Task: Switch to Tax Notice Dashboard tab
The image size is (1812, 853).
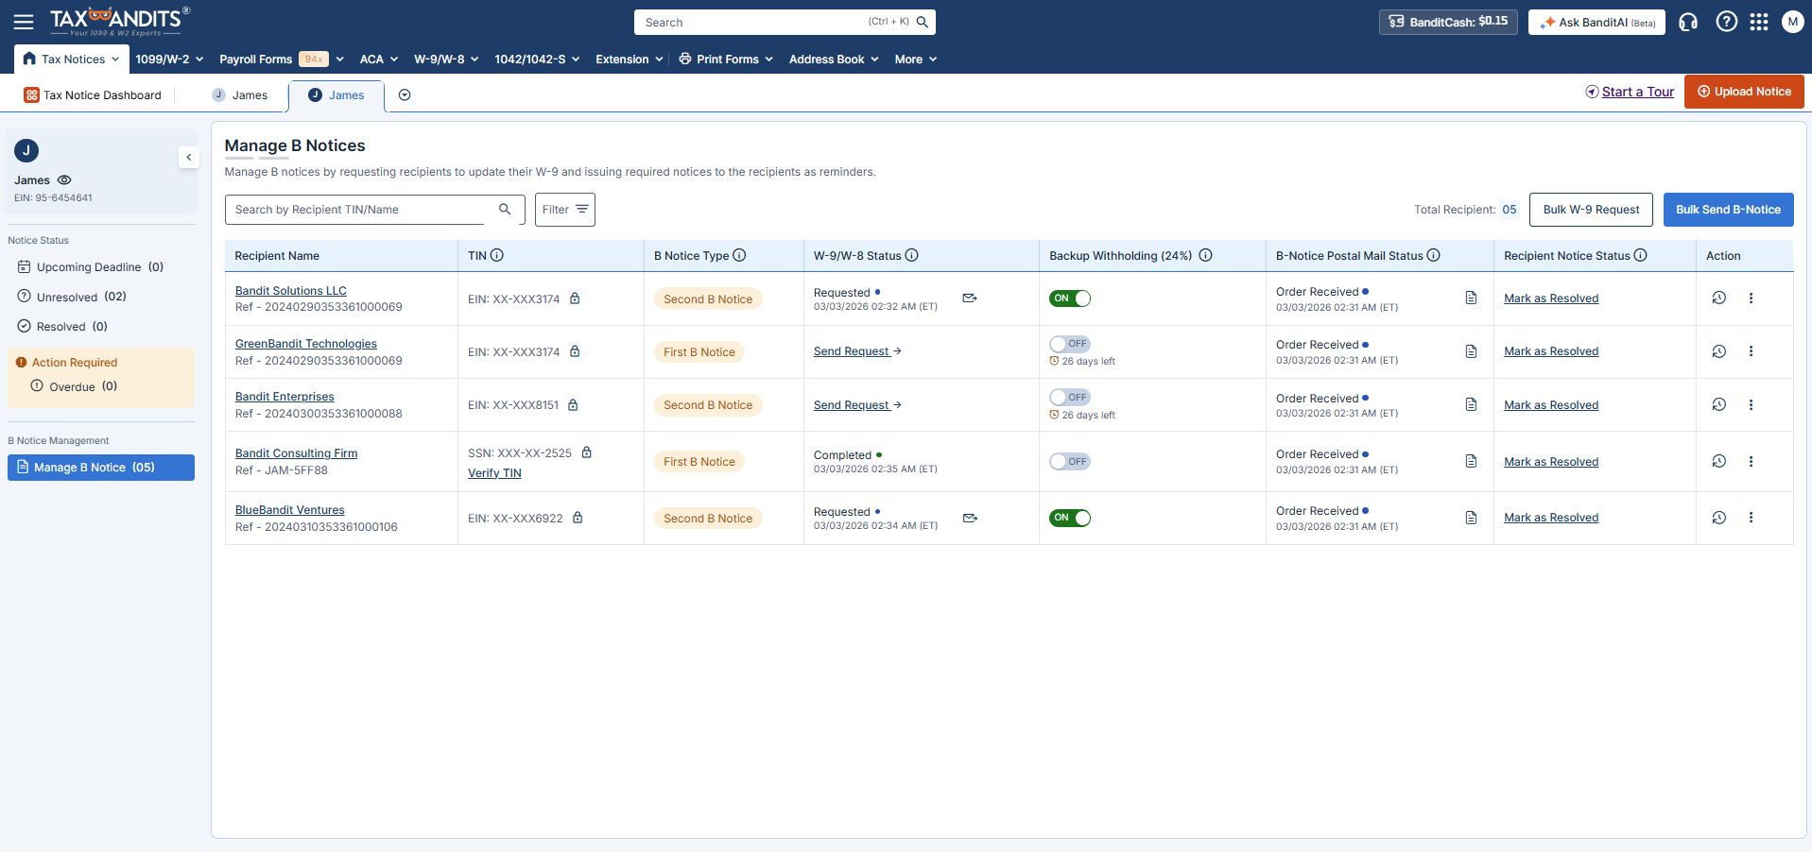Action: [93, 95]
